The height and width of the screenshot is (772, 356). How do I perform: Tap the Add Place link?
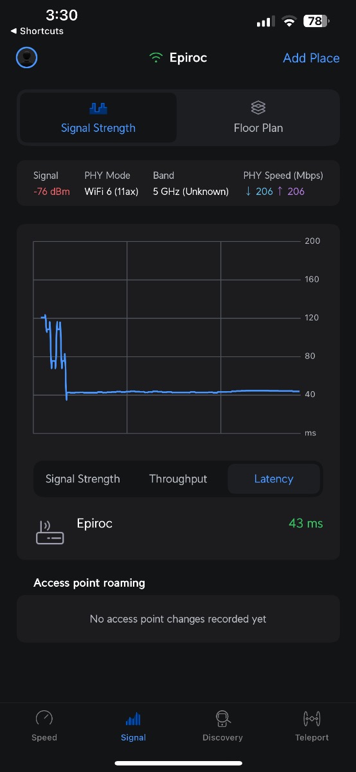pyautogui.click(x=311, y=58)
